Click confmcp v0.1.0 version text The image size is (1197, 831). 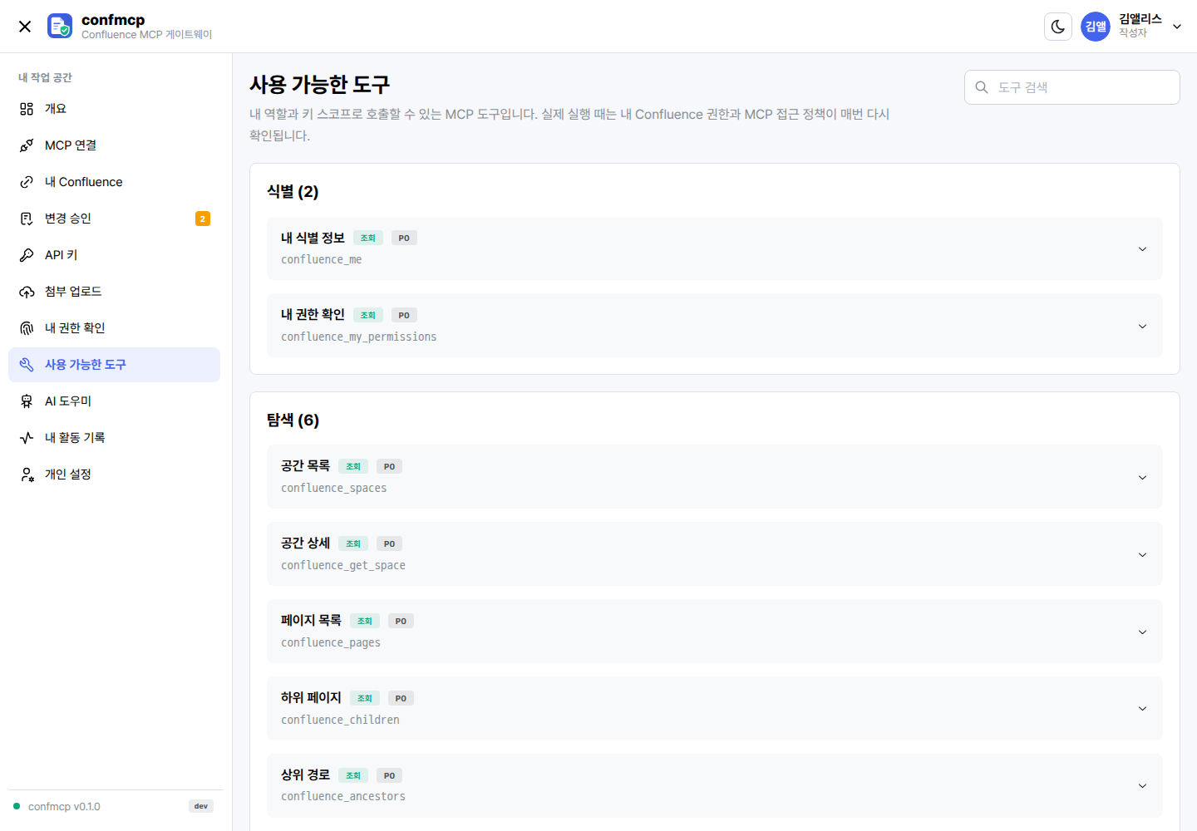[x=64, y=807]
